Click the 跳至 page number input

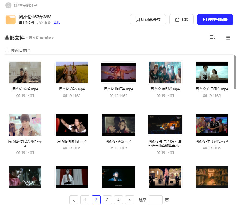(156, 200)
